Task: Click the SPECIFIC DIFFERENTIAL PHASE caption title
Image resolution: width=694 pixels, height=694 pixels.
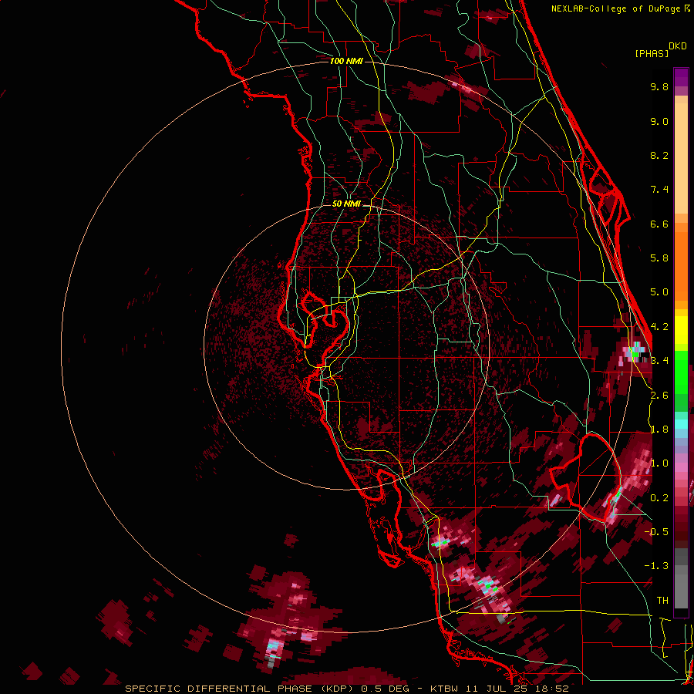Action: pos(219,689)
